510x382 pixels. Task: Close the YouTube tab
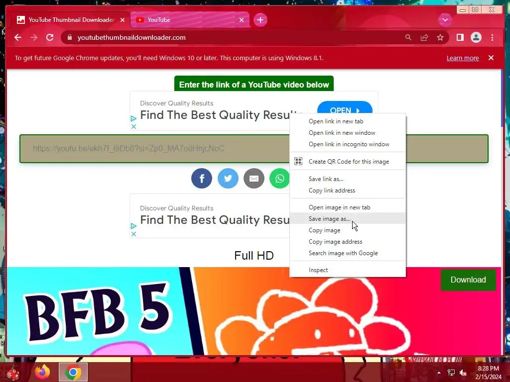(242, 20)
